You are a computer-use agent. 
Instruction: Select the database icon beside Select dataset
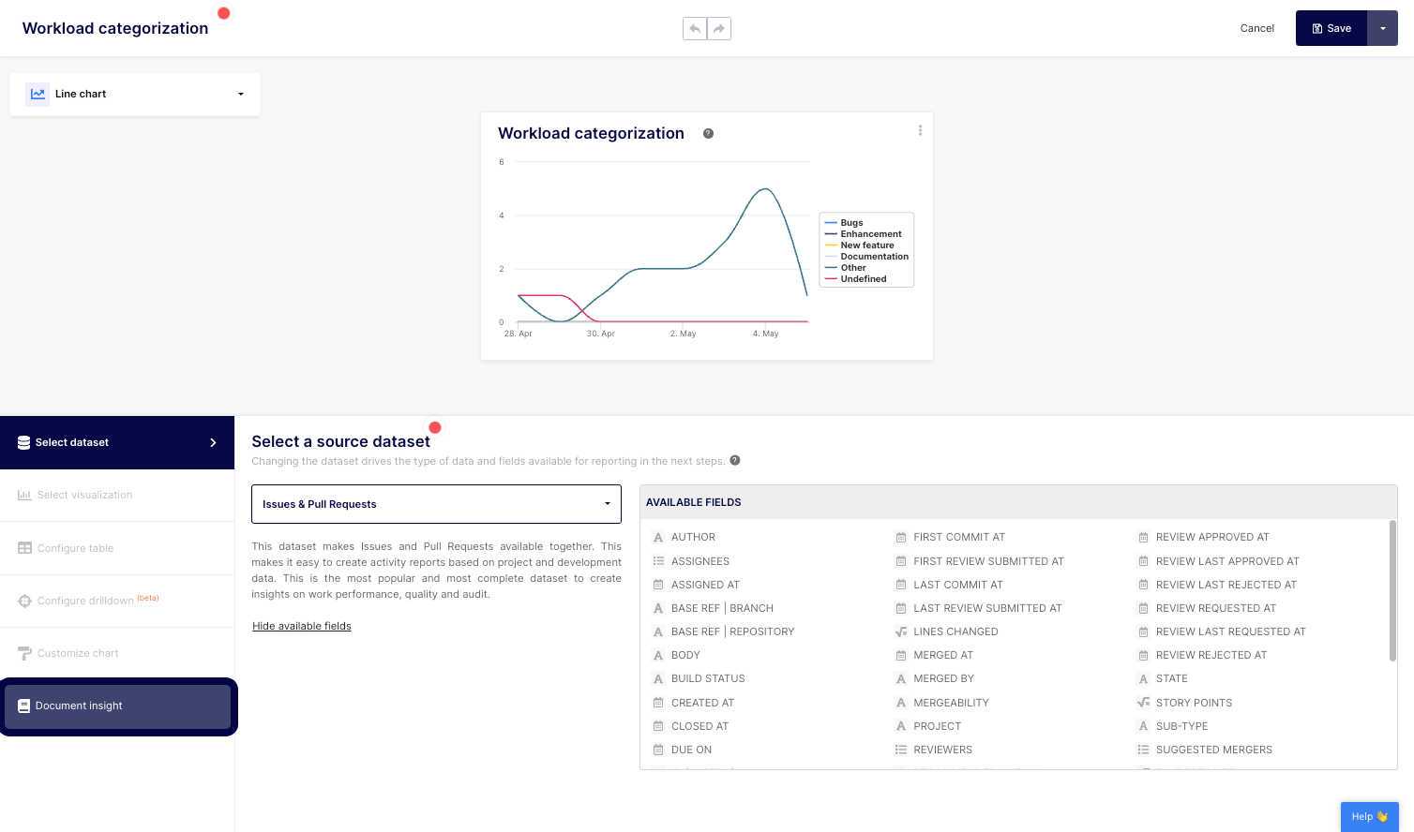(23, 442)
